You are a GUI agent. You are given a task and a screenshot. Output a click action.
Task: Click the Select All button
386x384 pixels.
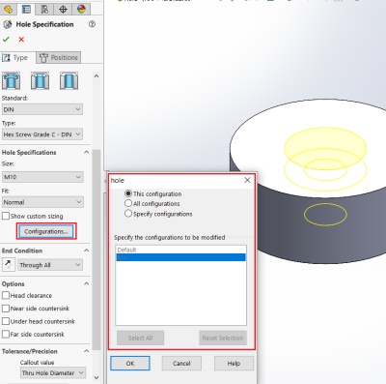pos(140,338)
